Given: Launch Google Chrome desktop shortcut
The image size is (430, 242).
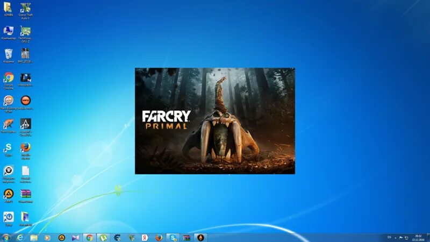Looking at the screenshot, I should pos(9,81).
